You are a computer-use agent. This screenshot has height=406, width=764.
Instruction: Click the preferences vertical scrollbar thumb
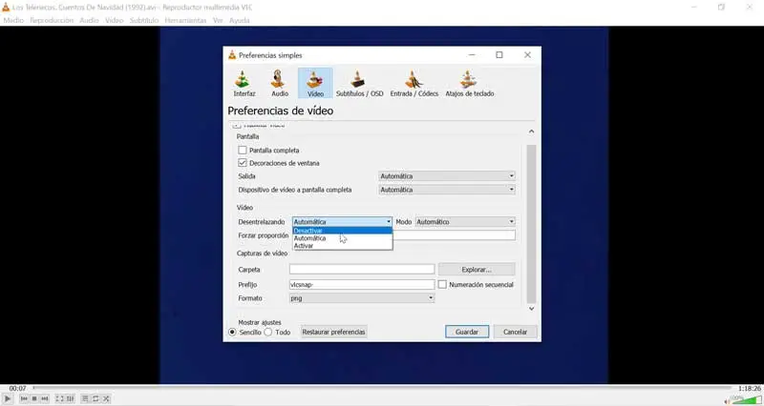coord(531,224)
